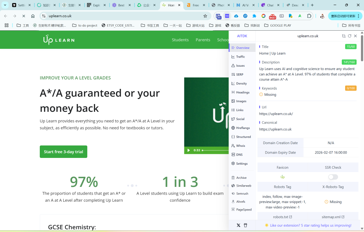364x232 pixels.
Task: Toggle the SSR Check switch
Action: (333, 177)
